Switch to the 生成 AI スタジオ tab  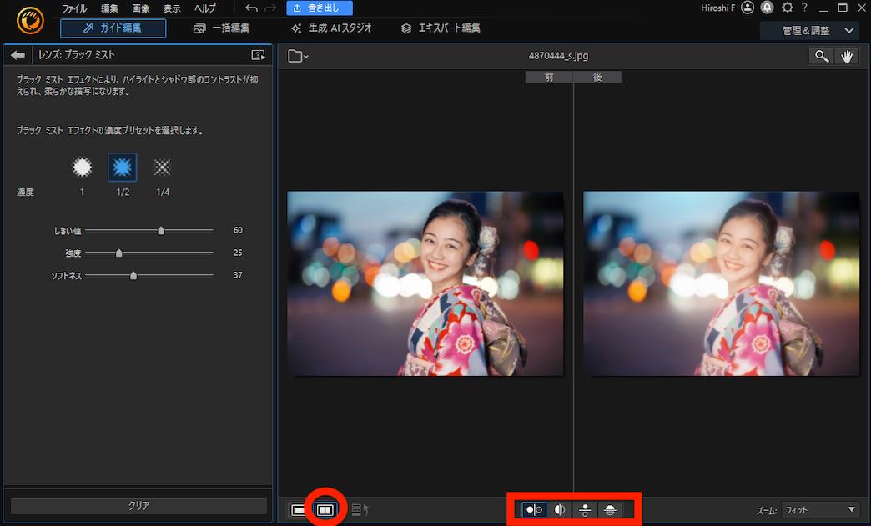coord(331,28)
